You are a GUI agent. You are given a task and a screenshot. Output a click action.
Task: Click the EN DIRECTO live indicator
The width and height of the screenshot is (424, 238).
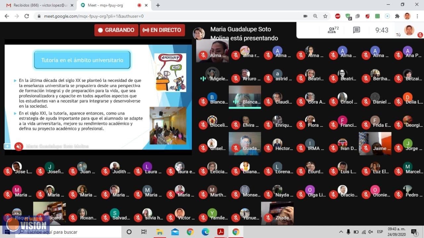click(x=162, y=30)
